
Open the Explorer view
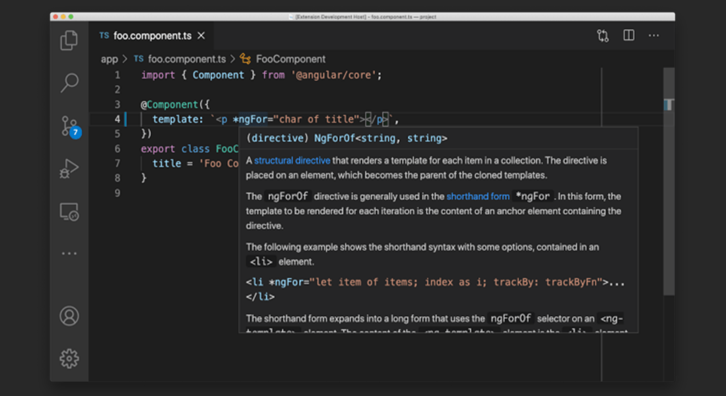pyautogui.click(x=69, y=40)
